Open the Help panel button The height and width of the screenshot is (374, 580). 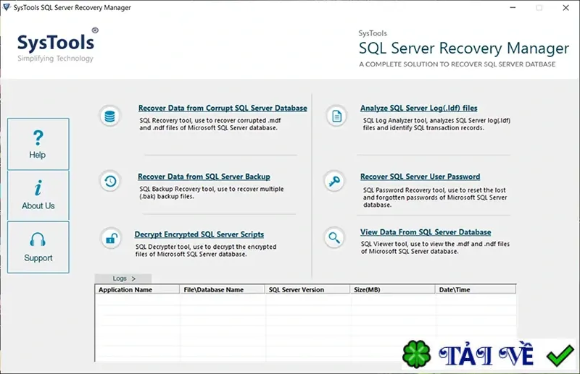(x=38, y=144)
